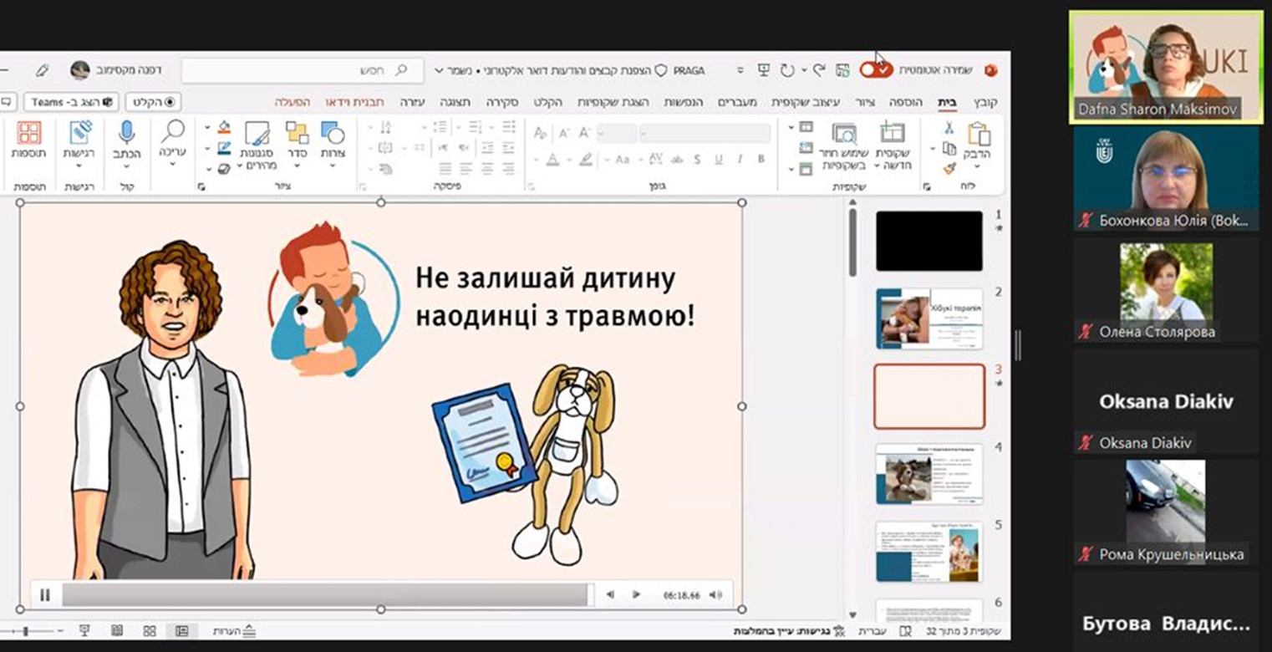Click the video playback progress bar

coord(326,595)
